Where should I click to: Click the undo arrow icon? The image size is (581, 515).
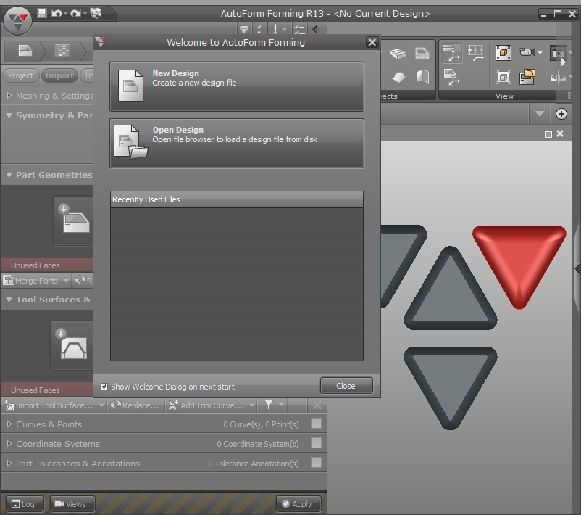(x=57, y=13)
